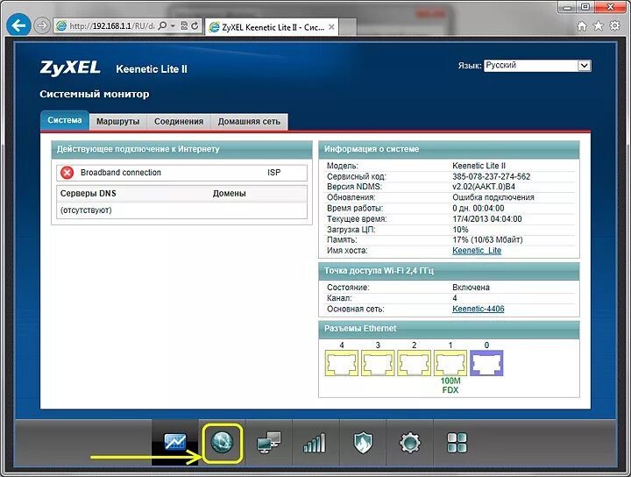Click the Точка доступа Wi-Fi 2,4 ГГц header
This screenshot has width=631, height=477.
[x=449, y=271]
